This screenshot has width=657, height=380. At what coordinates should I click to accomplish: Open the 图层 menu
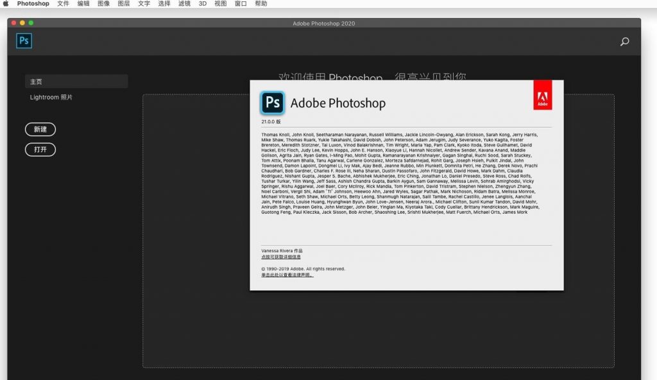124,3
